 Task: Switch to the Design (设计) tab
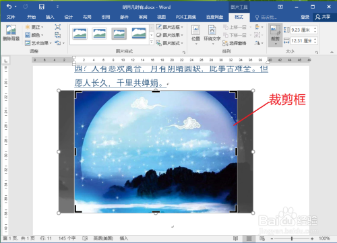tap(68, 17)
